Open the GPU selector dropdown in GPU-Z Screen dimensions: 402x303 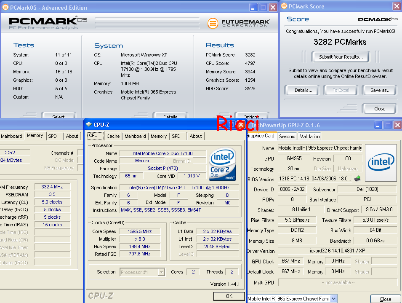333,299
